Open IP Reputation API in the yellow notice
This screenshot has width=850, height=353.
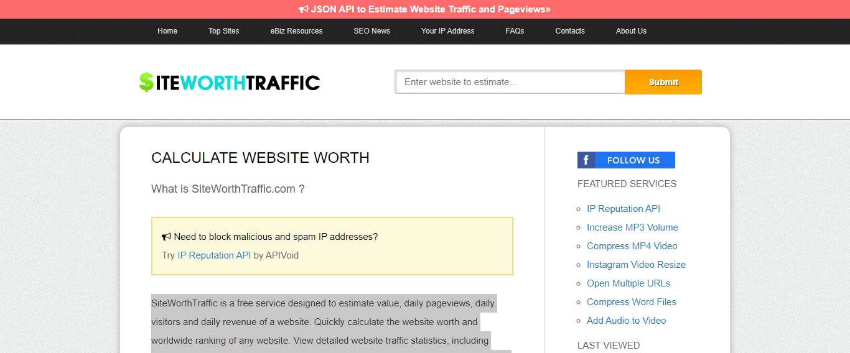click(x=214, y=255)
